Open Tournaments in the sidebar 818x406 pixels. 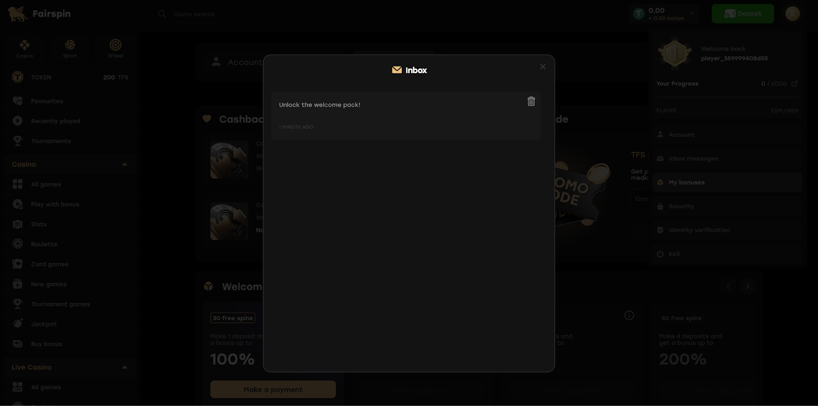pos(51,141)
